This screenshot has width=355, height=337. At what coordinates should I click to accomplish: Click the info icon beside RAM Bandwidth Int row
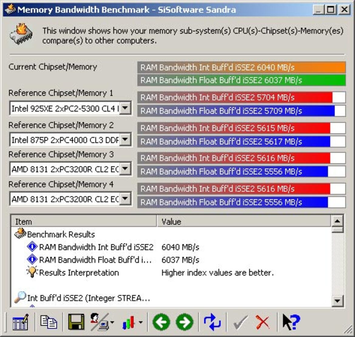point(32,246)
